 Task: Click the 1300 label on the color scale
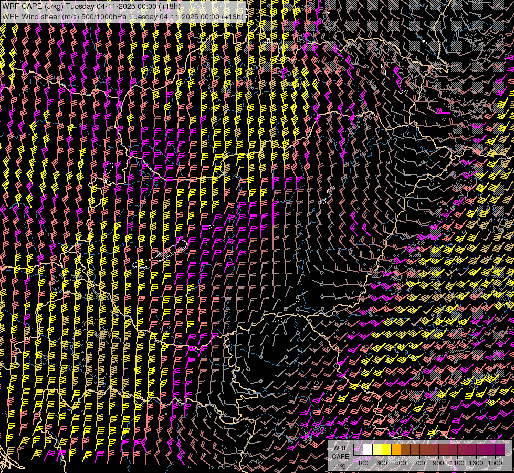476,462
